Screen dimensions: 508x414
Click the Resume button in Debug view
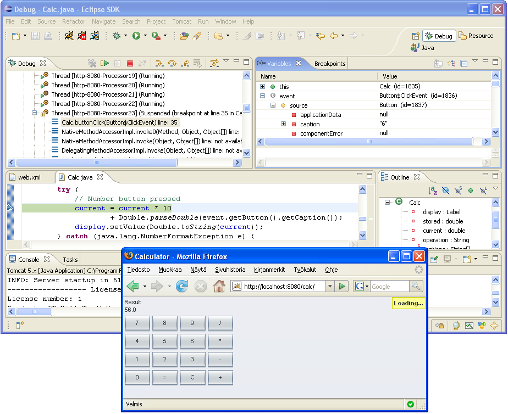coord(105,64)
